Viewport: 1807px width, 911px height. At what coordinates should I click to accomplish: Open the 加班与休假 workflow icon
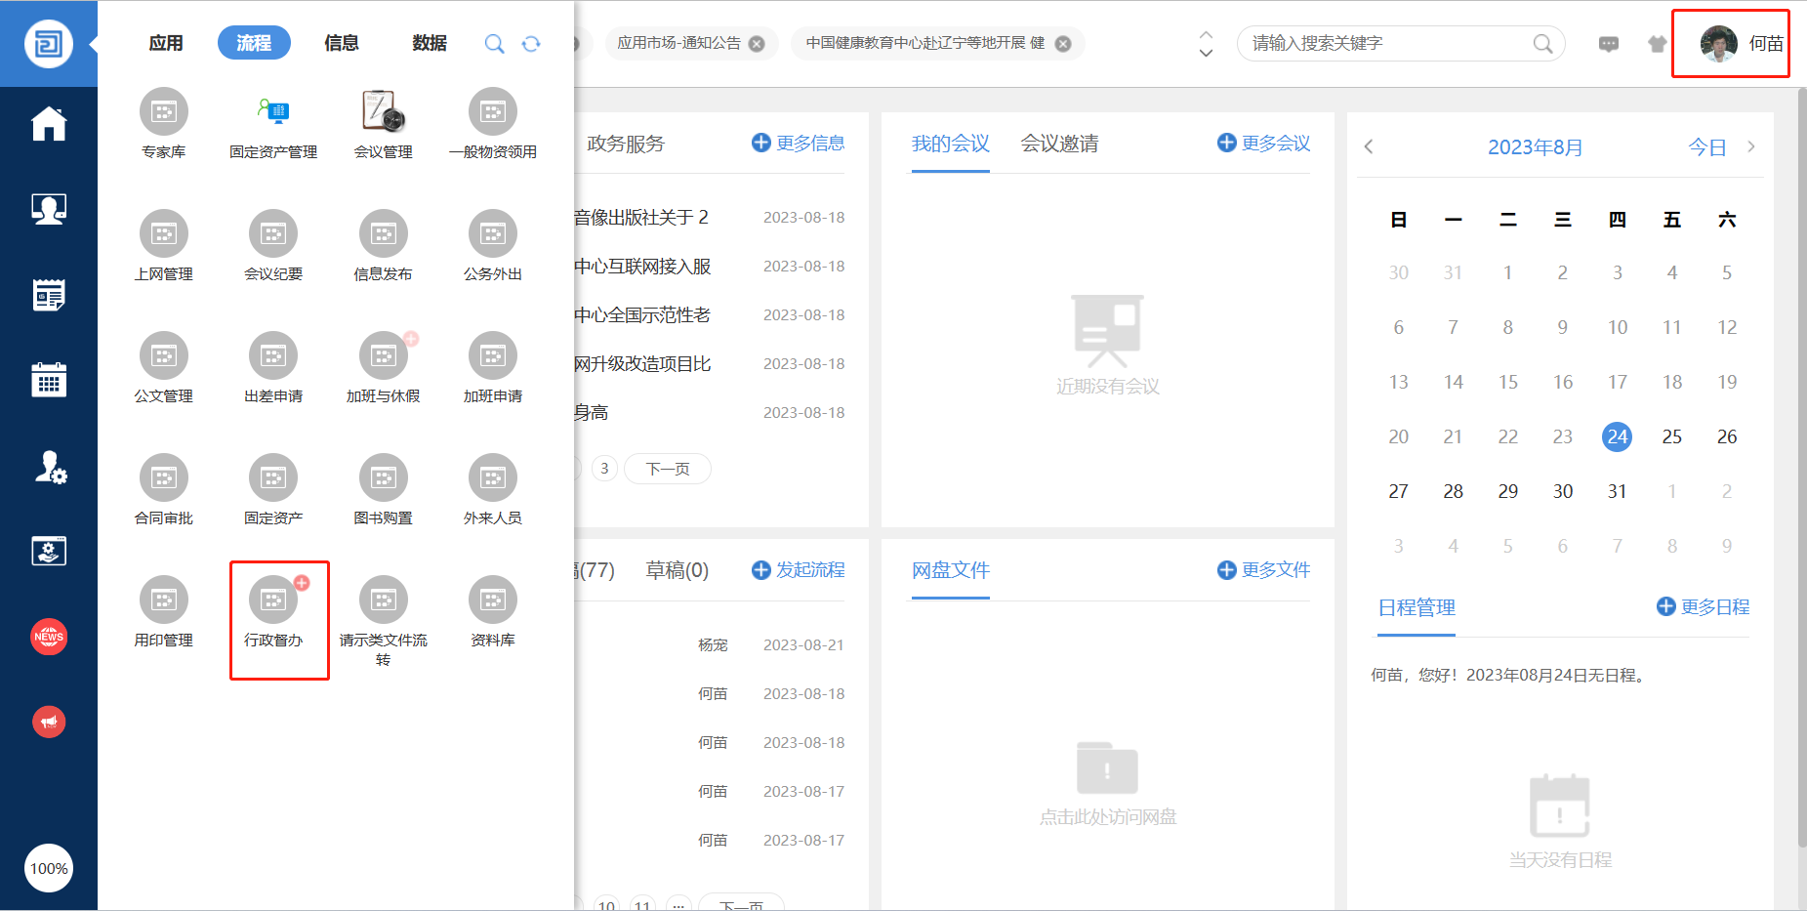(383, 356)
